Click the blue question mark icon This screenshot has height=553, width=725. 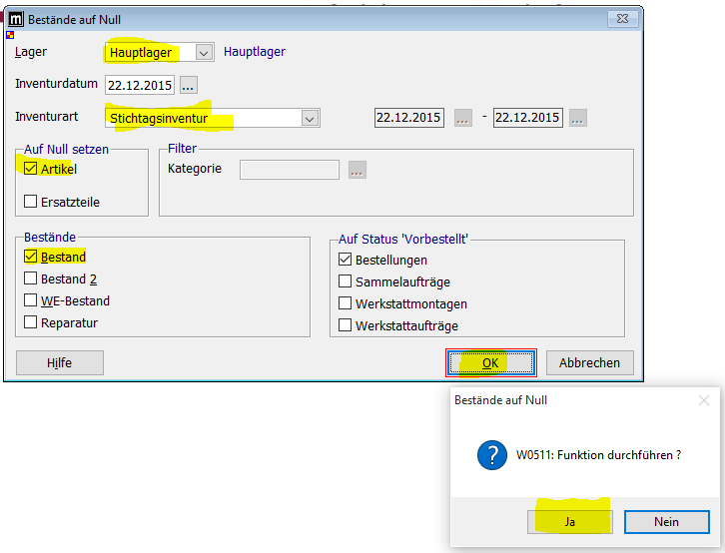[490, 455]
